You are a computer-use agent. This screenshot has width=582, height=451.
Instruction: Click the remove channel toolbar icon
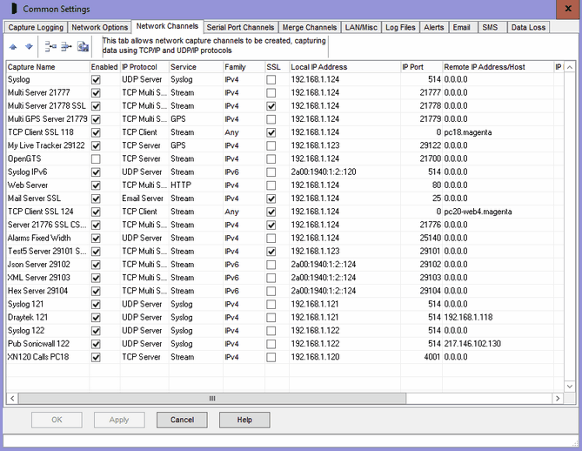tap(66, 46)
